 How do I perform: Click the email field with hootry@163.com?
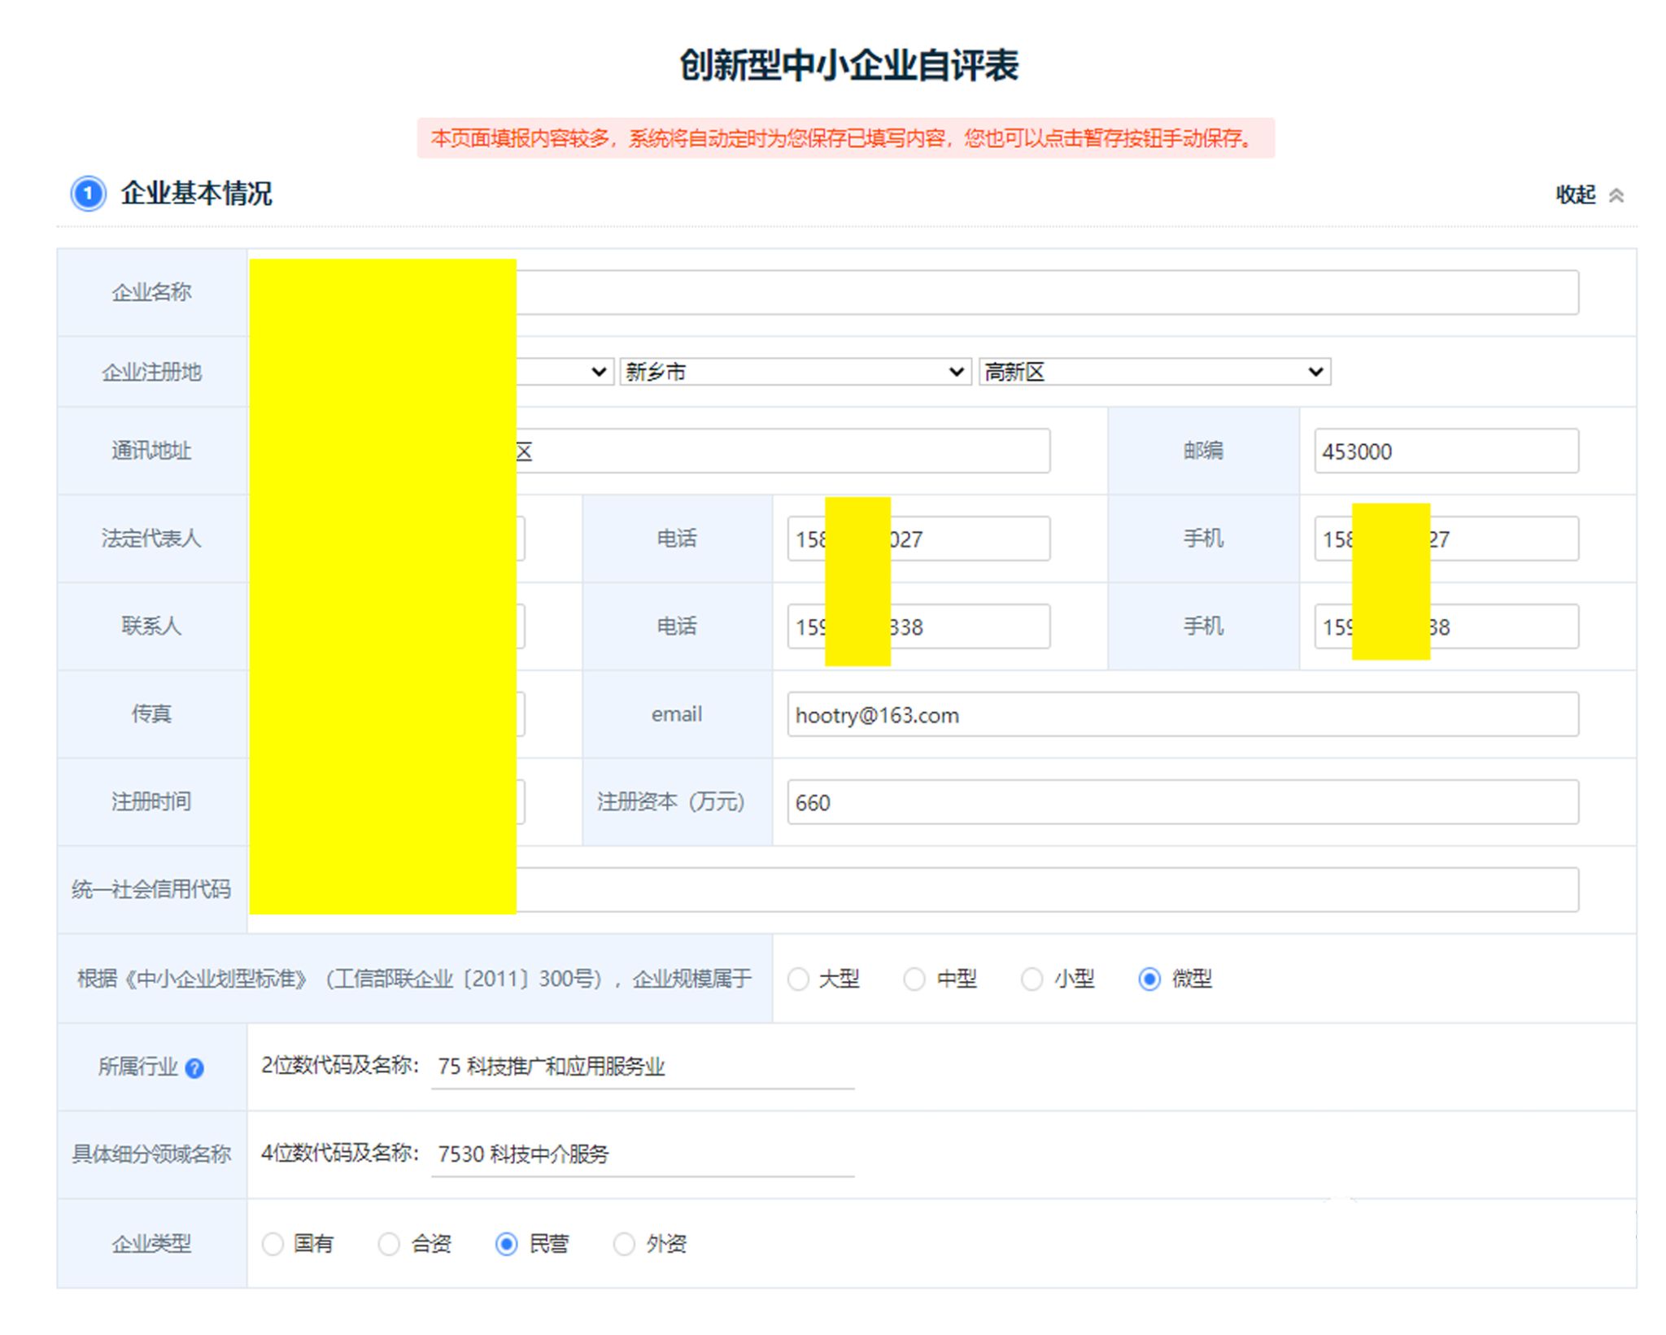tap(1182, 715)
